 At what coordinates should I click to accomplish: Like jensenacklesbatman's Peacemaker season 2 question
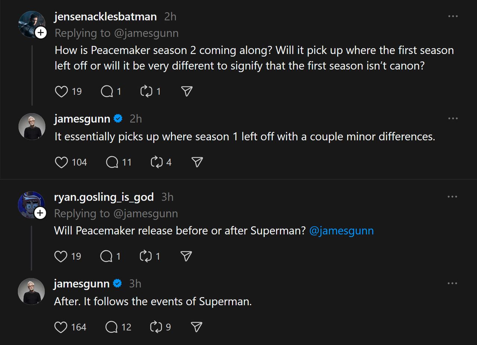tap(61, 92)
